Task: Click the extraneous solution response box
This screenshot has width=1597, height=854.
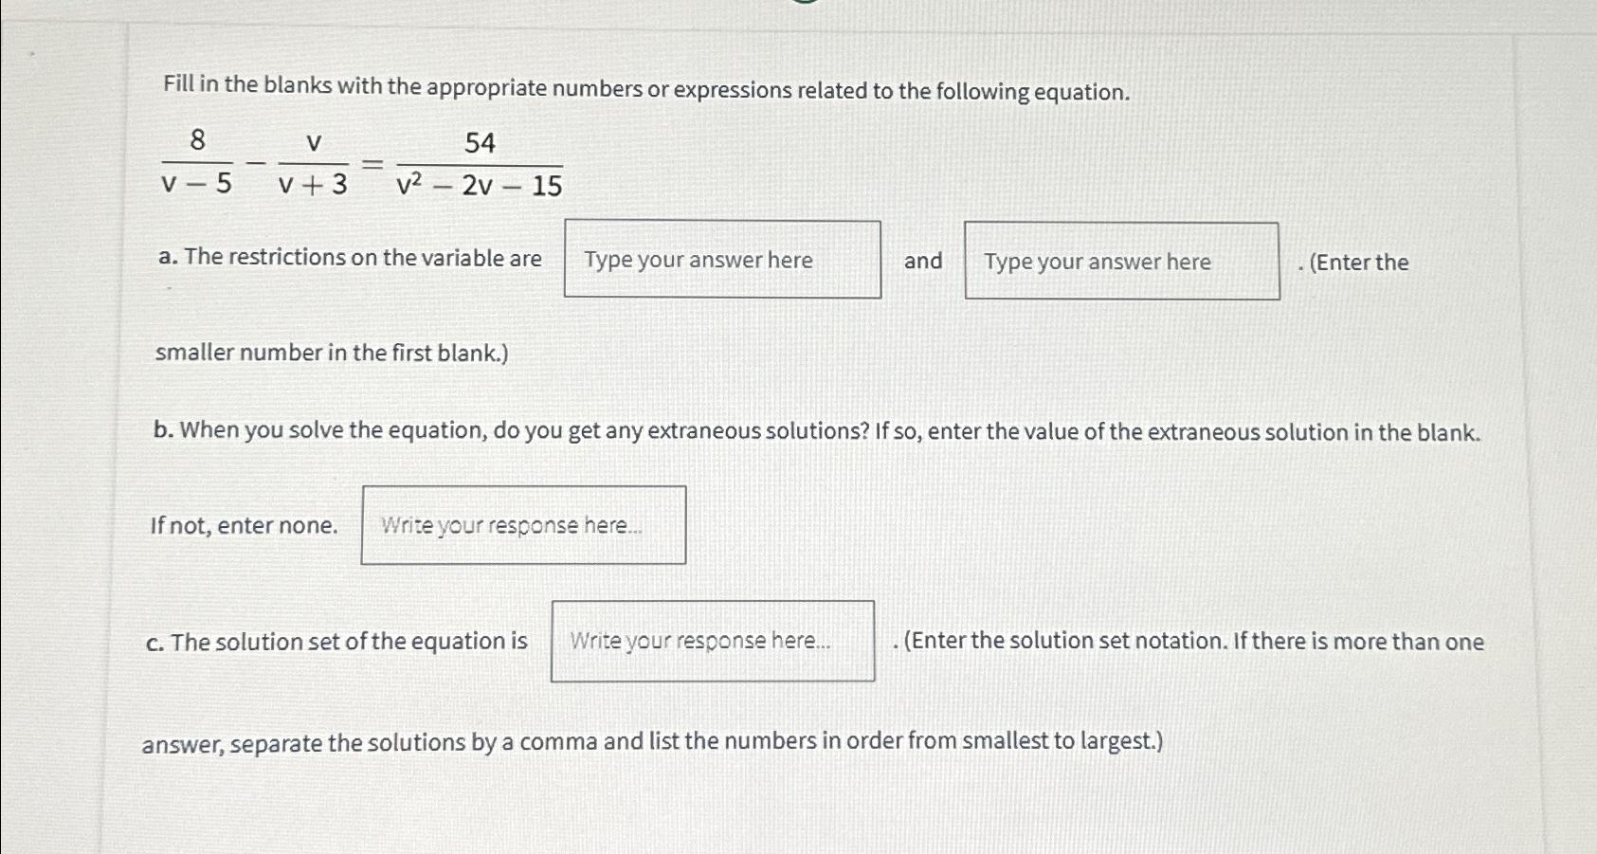Action: tap(522, 524)
